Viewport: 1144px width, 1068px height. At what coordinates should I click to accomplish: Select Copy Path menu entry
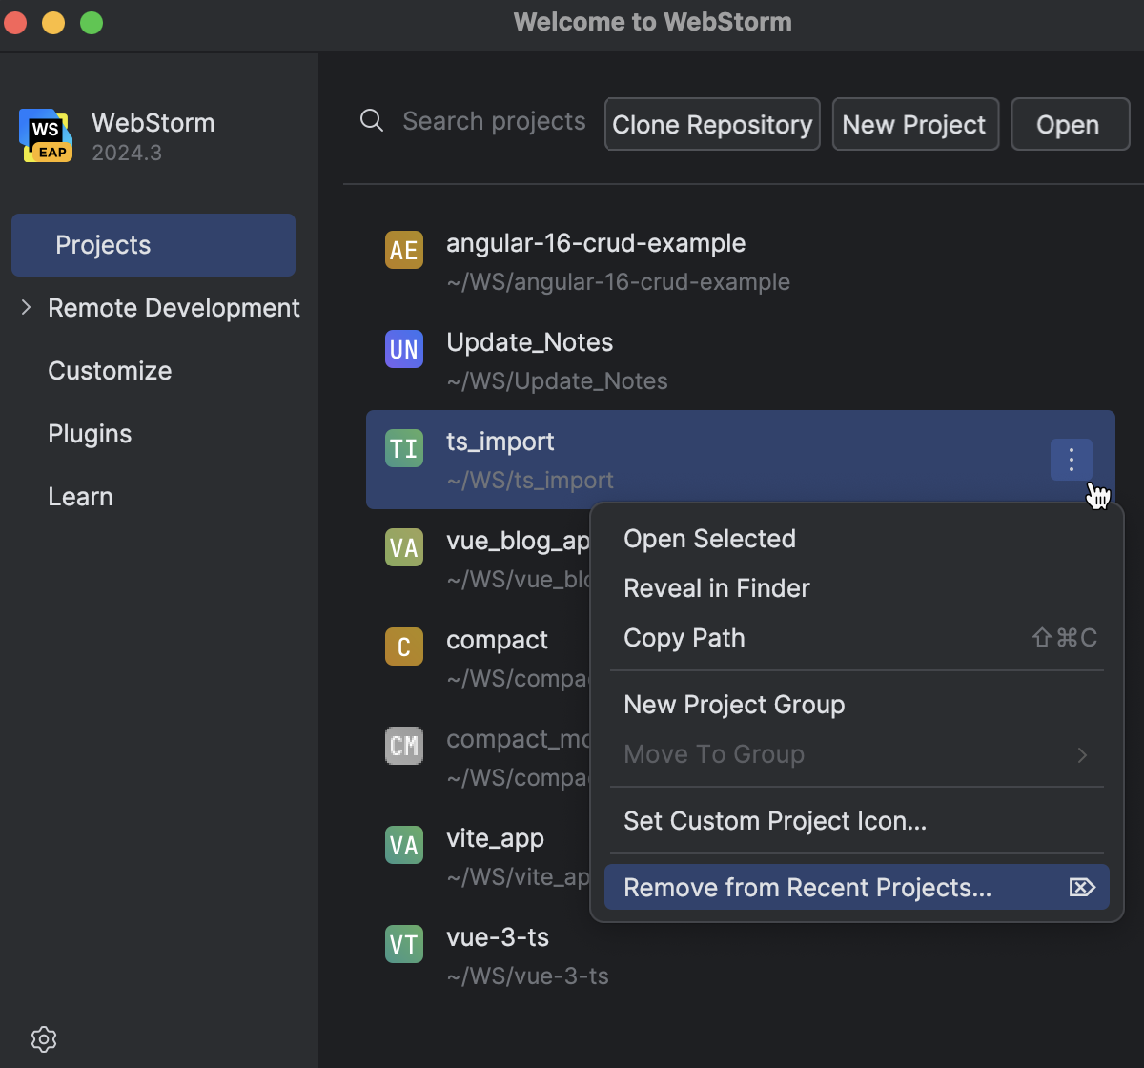[684, 638]
